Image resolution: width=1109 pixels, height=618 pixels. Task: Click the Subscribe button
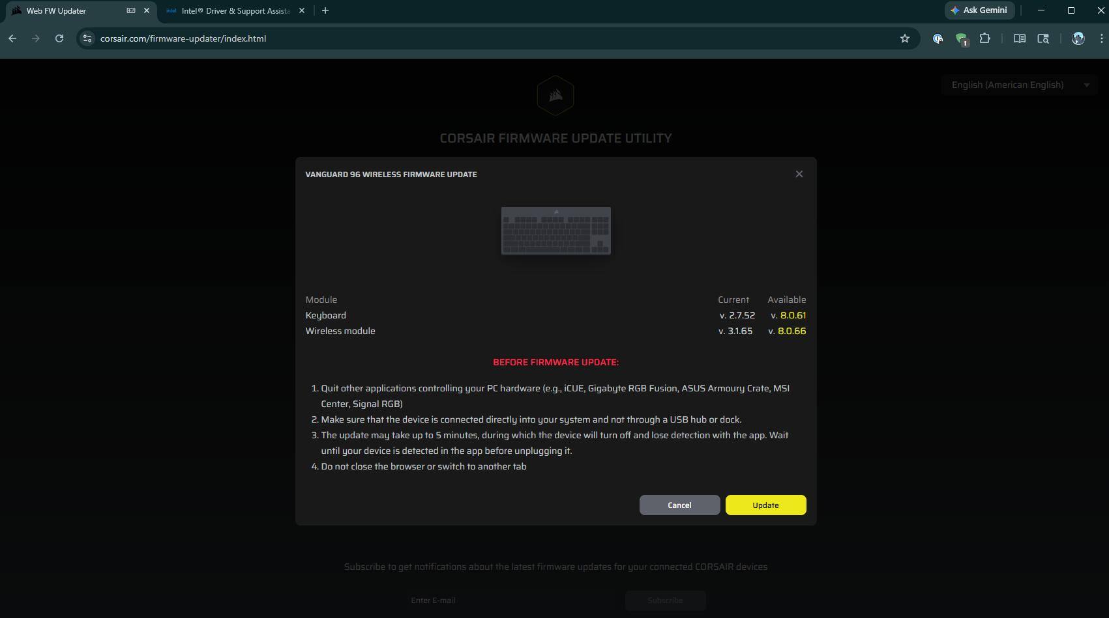coord(665,600)
